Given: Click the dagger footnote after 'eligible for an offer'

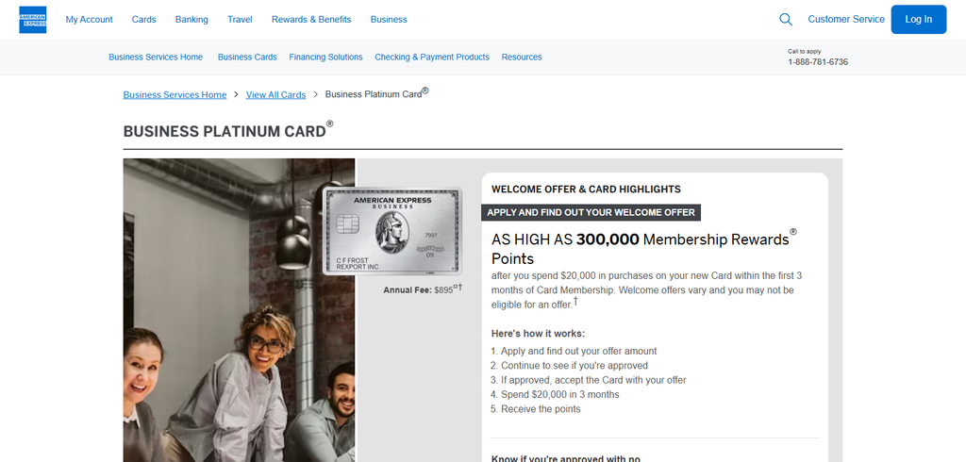Looking at the screenshot, I should point(576,301).
